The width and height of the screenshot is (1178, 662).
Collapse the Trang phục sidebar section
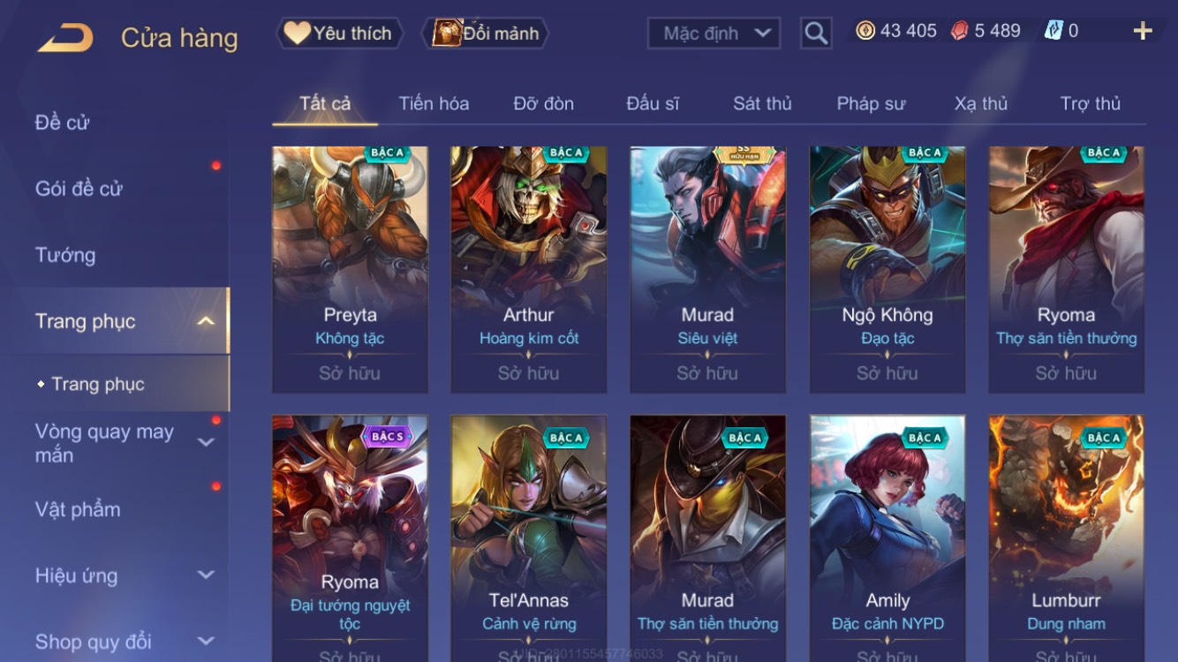tap(206, 321)
